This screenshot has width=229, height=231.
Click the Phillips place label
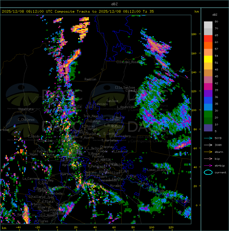pyautogui.click(x=113, y=173)
